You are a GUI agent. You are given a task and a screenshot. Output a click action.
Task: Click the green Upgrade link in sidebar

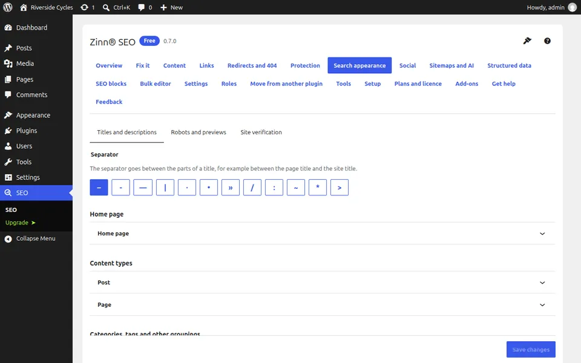(21, 223)
